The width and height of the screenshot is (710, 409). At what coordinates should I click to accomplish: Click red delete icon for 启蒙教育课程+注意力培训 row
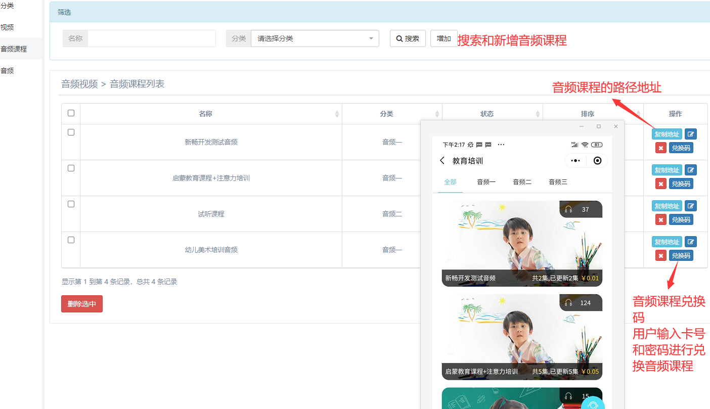(x=660, y=184)
